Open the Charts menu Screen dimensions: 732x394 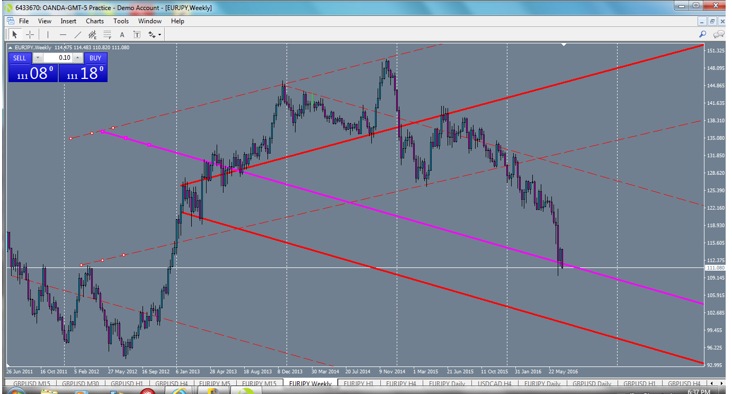point(94,21)
